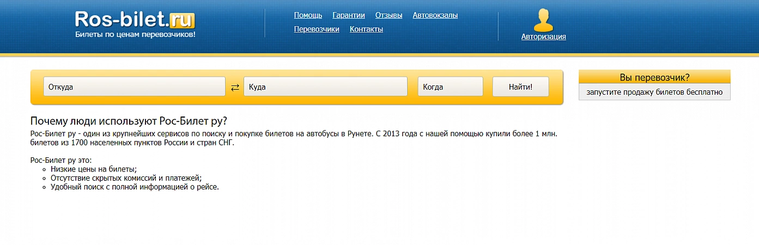Click the slogan under the logo

coord(135,35)
